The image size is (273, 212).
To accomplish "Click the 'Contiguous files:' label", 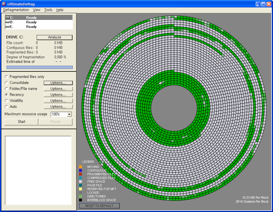I will 20,48.
